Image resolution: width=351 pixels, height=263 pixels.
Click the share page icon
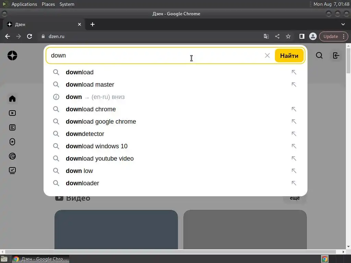click(x=277, y=36)
